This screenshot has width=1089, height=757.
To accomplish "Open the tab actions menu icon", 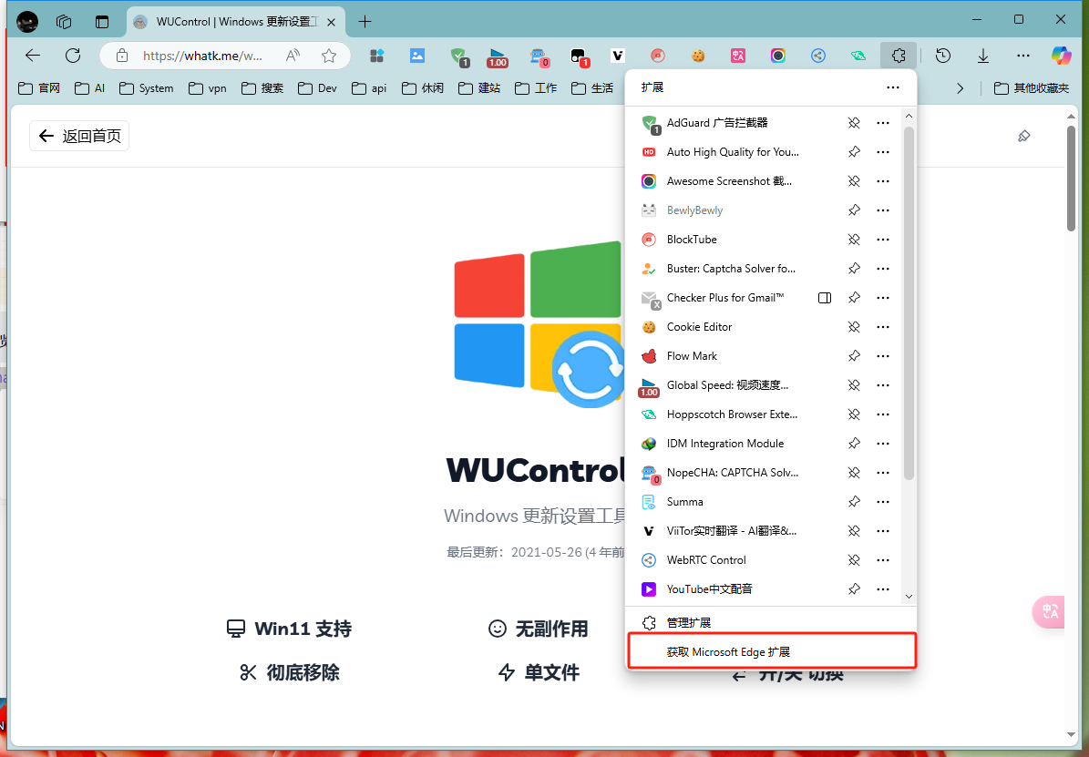I will tap(102, 22).
